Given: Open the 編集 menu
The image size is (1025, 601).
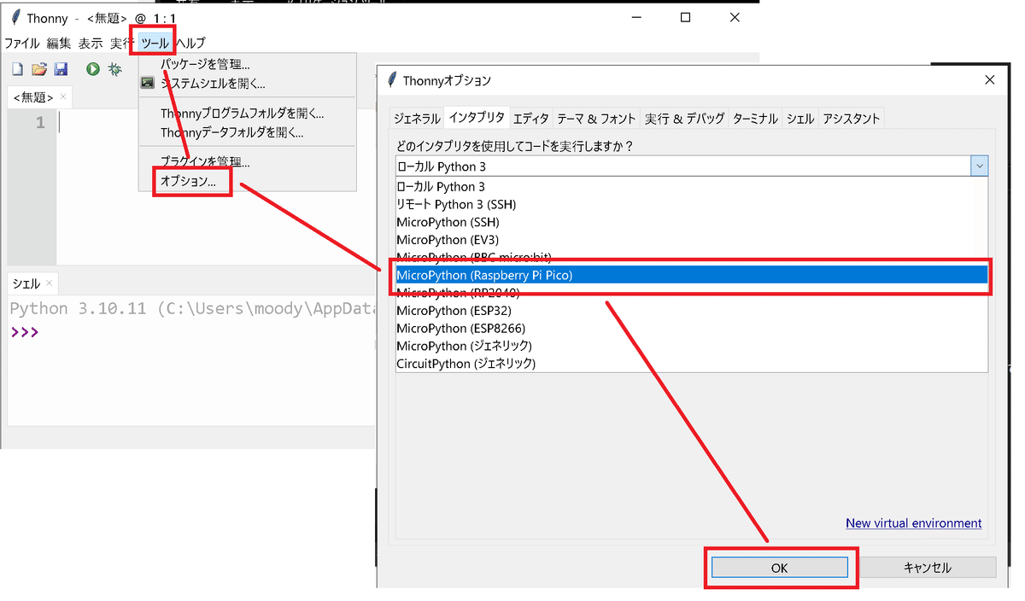Looking at the screenshot, I should point(59,43).
